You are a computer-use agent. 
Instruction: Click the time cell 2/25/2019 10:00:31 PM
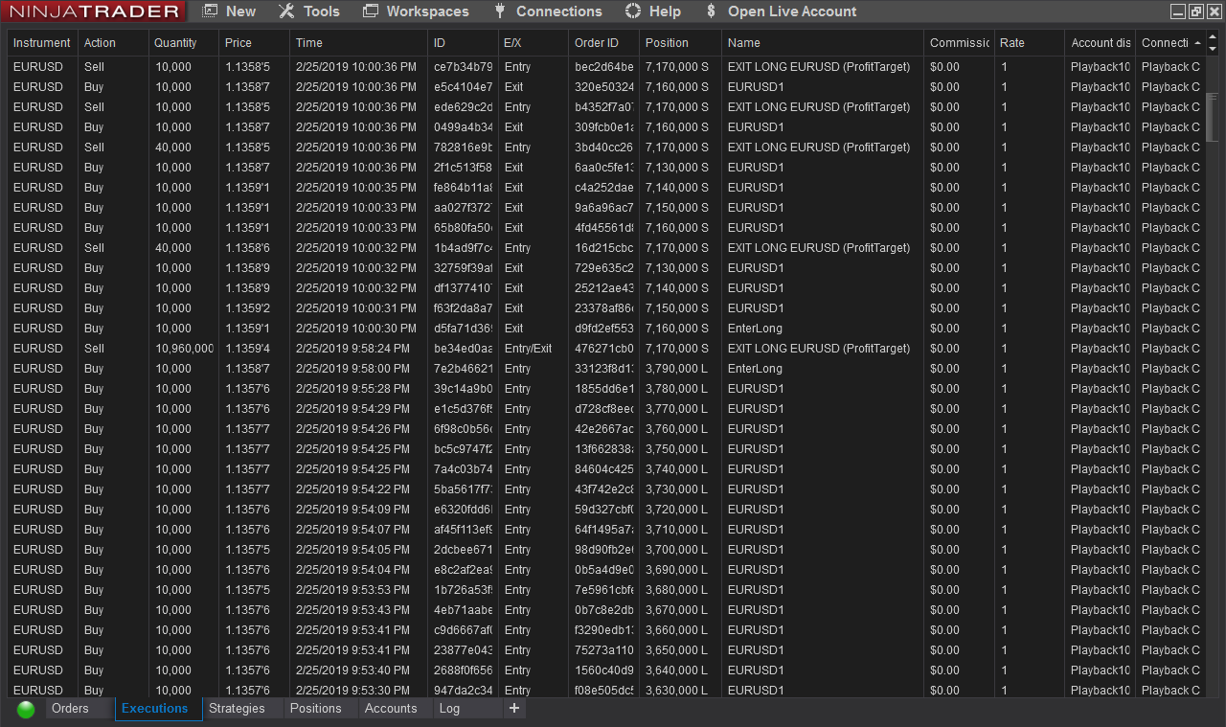(356, 308)
